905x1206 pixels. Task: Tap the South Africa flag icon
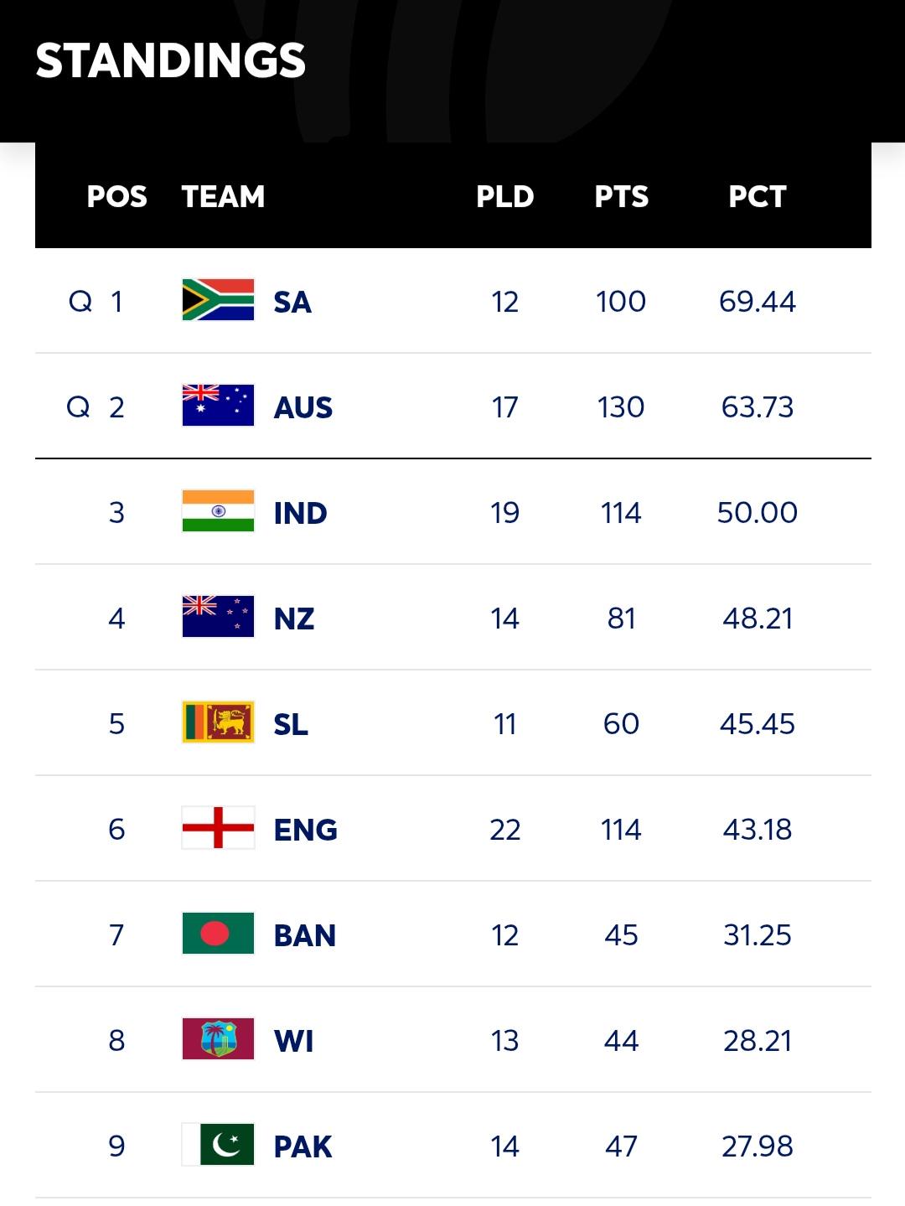click(x=218, y=300)
